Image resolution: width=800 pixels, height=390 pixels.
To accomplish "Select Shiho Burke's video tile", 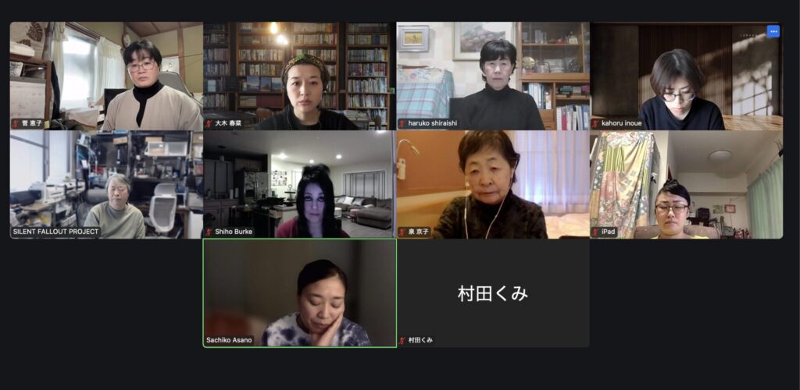I will [x=299, y=184].
